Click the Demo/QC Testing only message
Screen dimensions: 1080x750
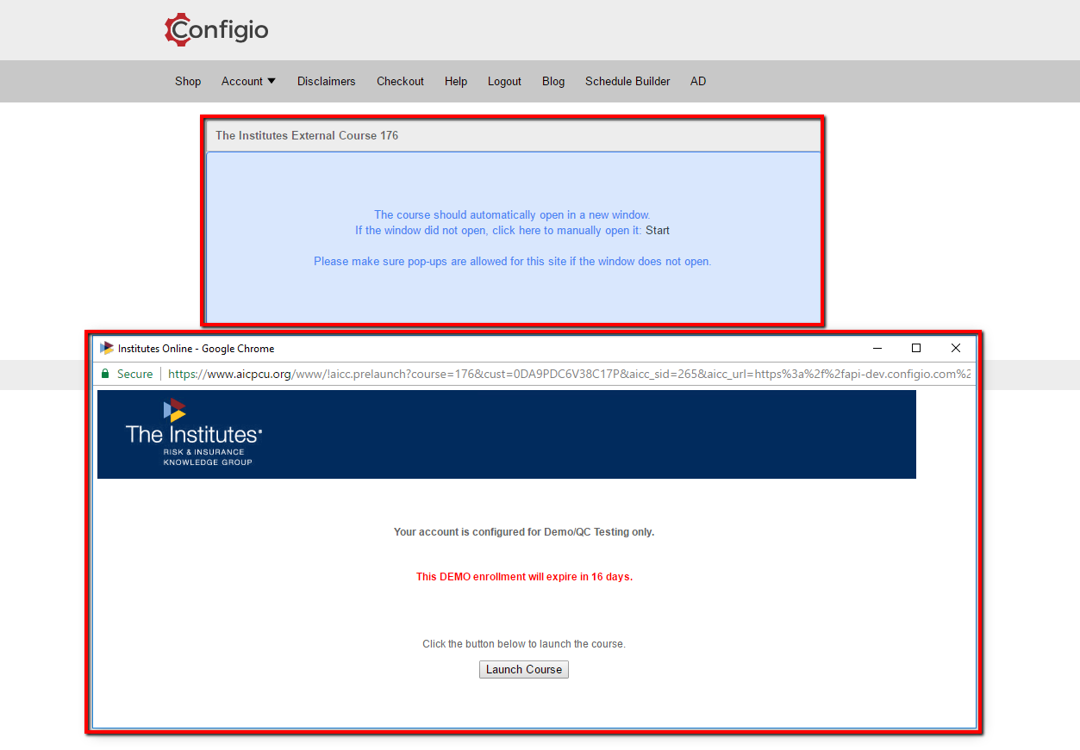pos(524,532)
